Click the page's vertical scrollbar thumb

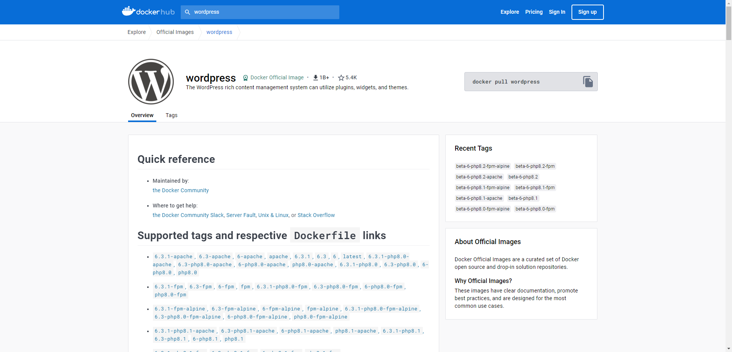click(x=729, y=23)
